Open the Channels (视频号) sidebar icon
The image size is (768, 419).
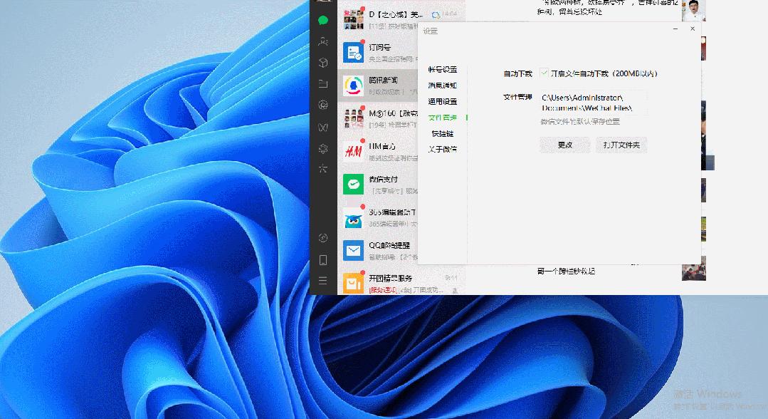click(x=323, y=127)
